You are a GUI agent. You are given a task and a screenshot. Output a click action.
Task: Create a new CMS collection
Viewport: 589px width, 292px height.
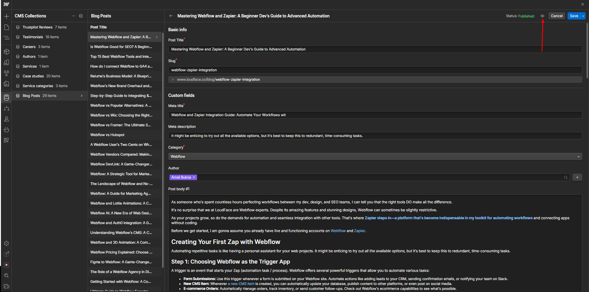[81, 16]
